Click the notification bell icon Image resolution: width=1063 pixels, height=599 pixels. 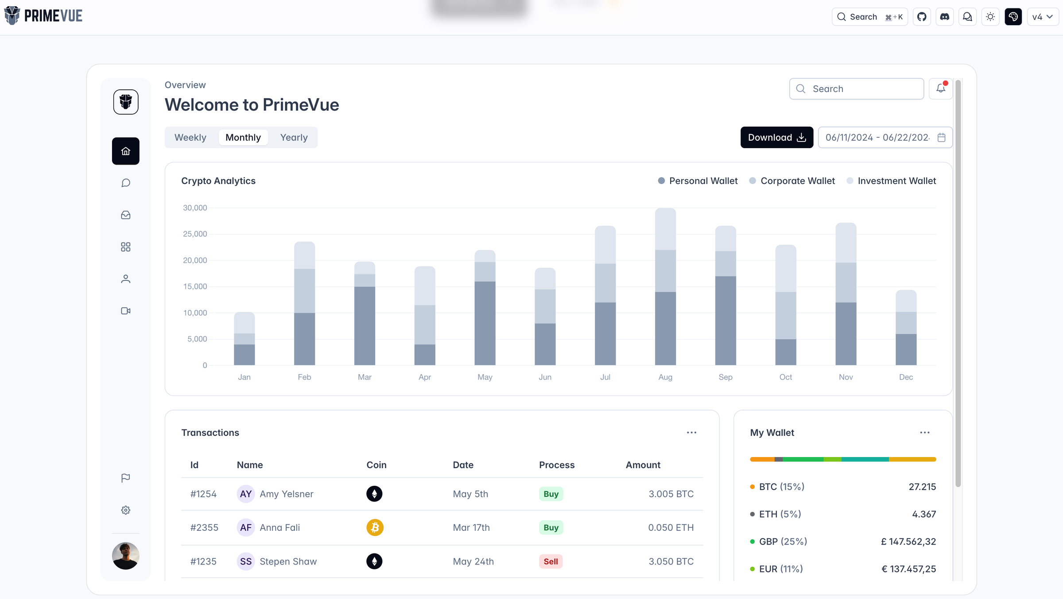[x=940, y=88]
